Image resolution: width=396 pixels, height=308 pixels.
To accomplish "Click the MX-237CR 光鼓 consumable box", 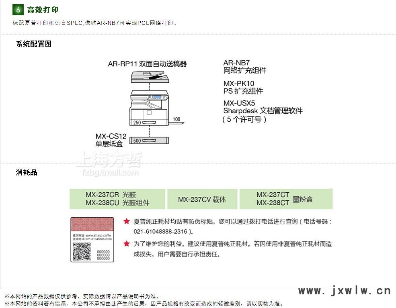I will [x=117, y=199].
